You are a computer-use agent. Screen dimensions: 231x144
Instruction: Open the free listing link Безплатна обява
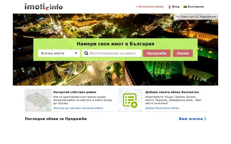(x=150, y=7)
